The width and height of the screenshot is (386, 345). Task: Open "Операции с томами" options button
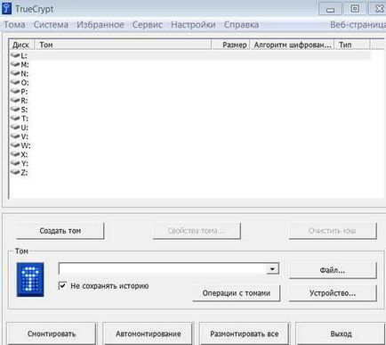tap(237, 293)
